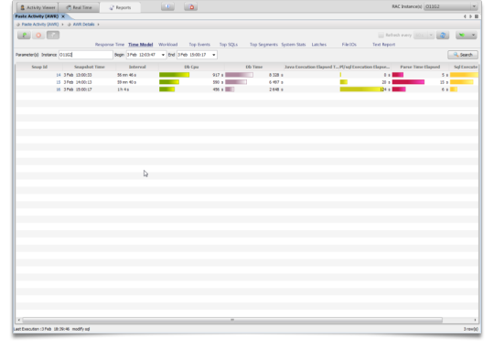The height and width of the screenshot is (348, 494).
Task: Click the '3 row(s)' status text
Action: click(x=471, y=329)
